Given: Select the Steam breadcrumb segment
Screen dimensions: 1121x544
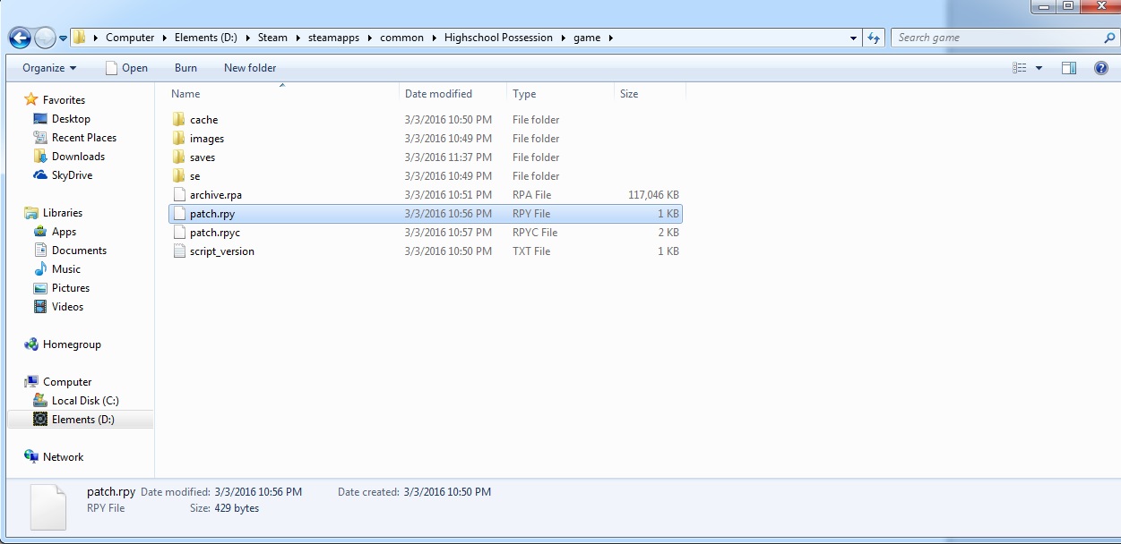Looking at the screenshot, I should (x=273, y=38).
